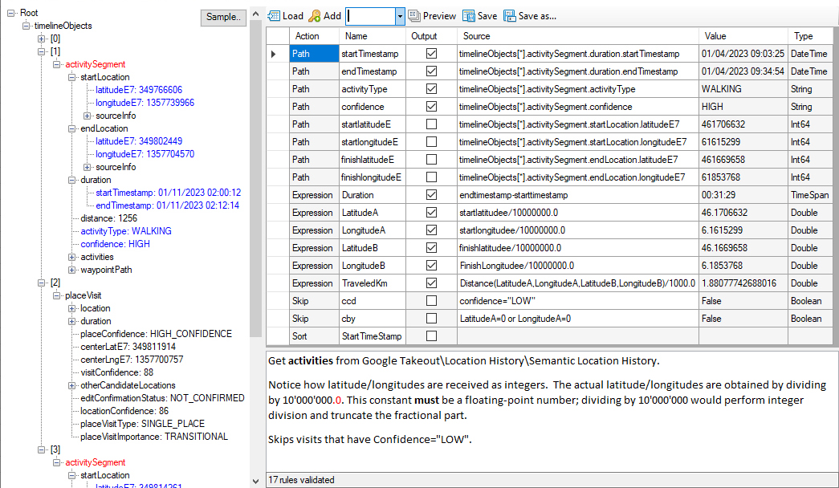Open the rule type dropdown next to Add
The image size is (839, 488).
(399, 16)
